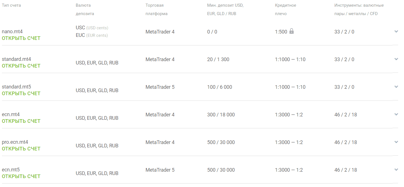This screenshot has width=404, height=187.
Task: Click the Кредитное плечо column header
Action: pyautogui.click(x=286, y=9)
